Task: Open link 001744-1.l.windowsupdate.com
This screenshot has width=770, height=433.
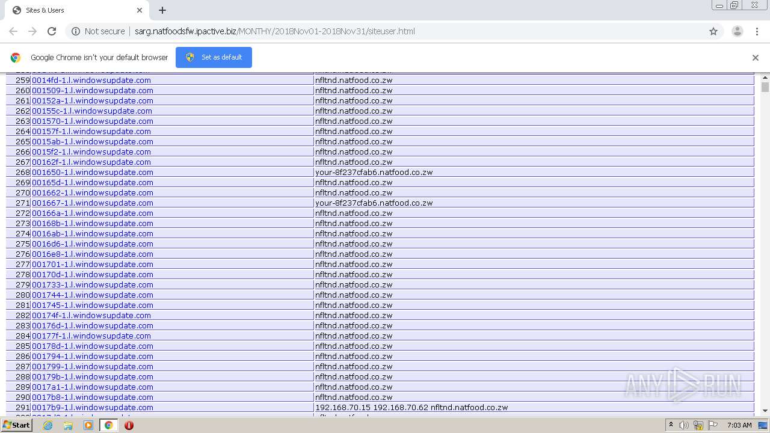Action: (x=93, y=295)
